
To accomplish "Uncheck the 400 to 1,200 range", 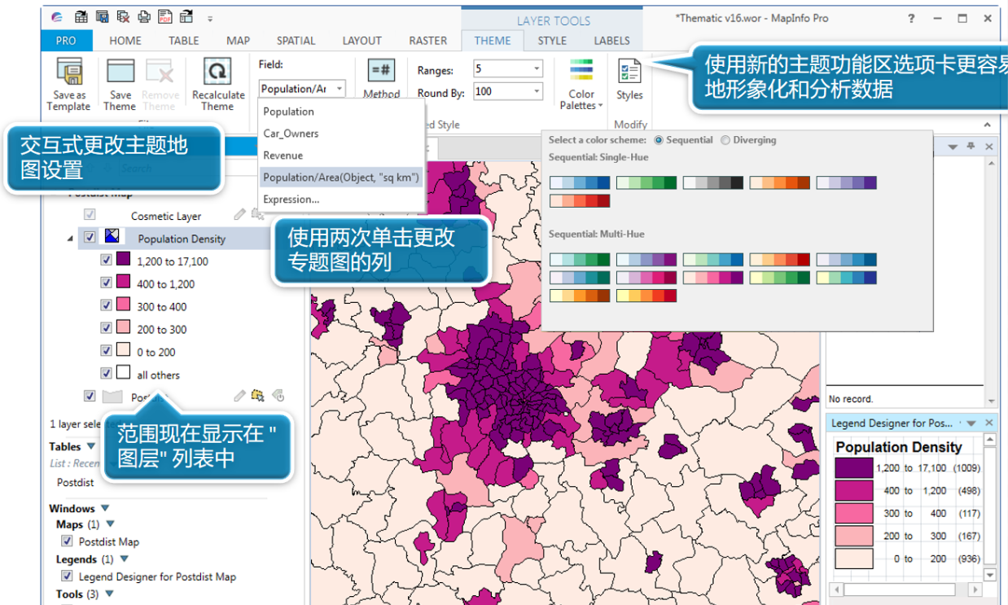I will click(106, 283).
